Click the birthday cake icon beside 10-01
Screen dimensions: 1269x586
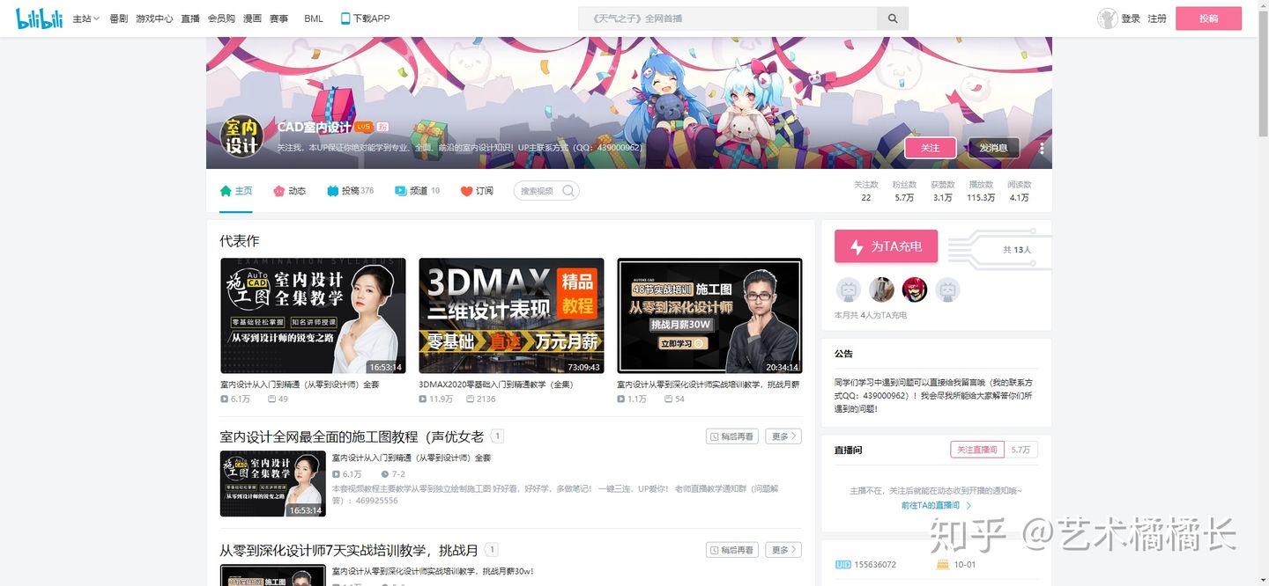click(942, 564)
